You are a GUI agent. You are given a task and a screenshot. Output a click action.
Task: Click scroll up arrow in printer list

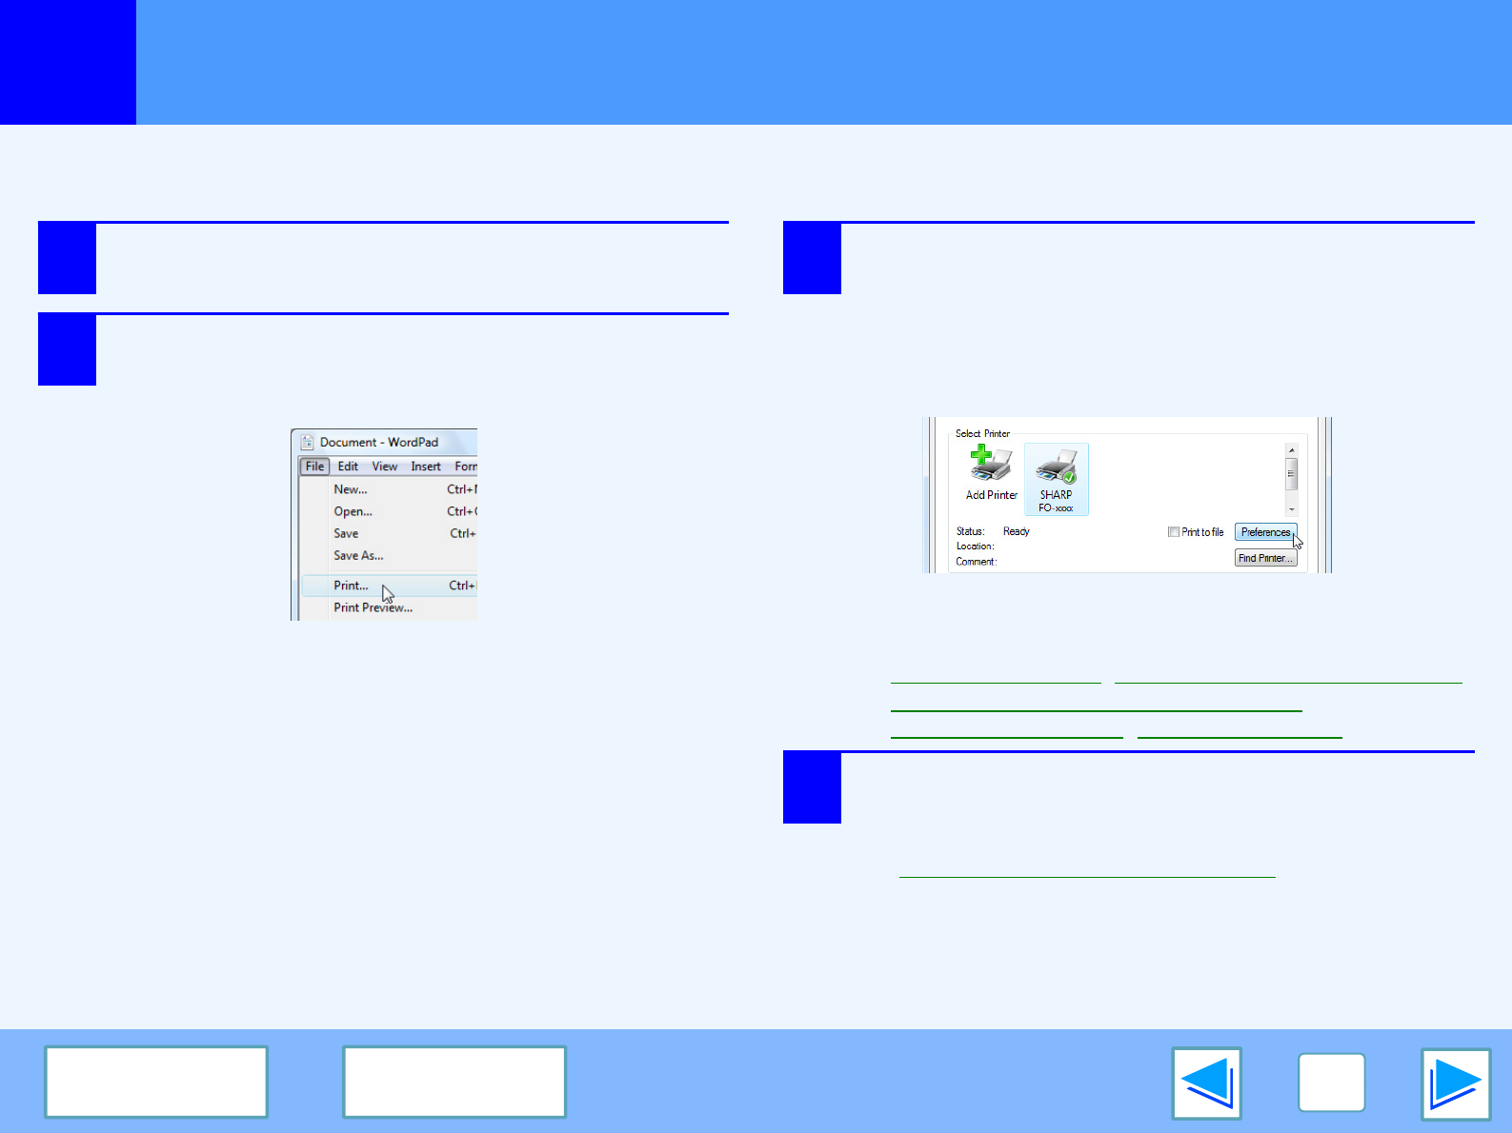coord(1291,450)
